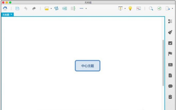Open the notes panel in sidebar
The height and width of the screenshot is (110, 176).
pyautogui.click(x=170, y=75)
